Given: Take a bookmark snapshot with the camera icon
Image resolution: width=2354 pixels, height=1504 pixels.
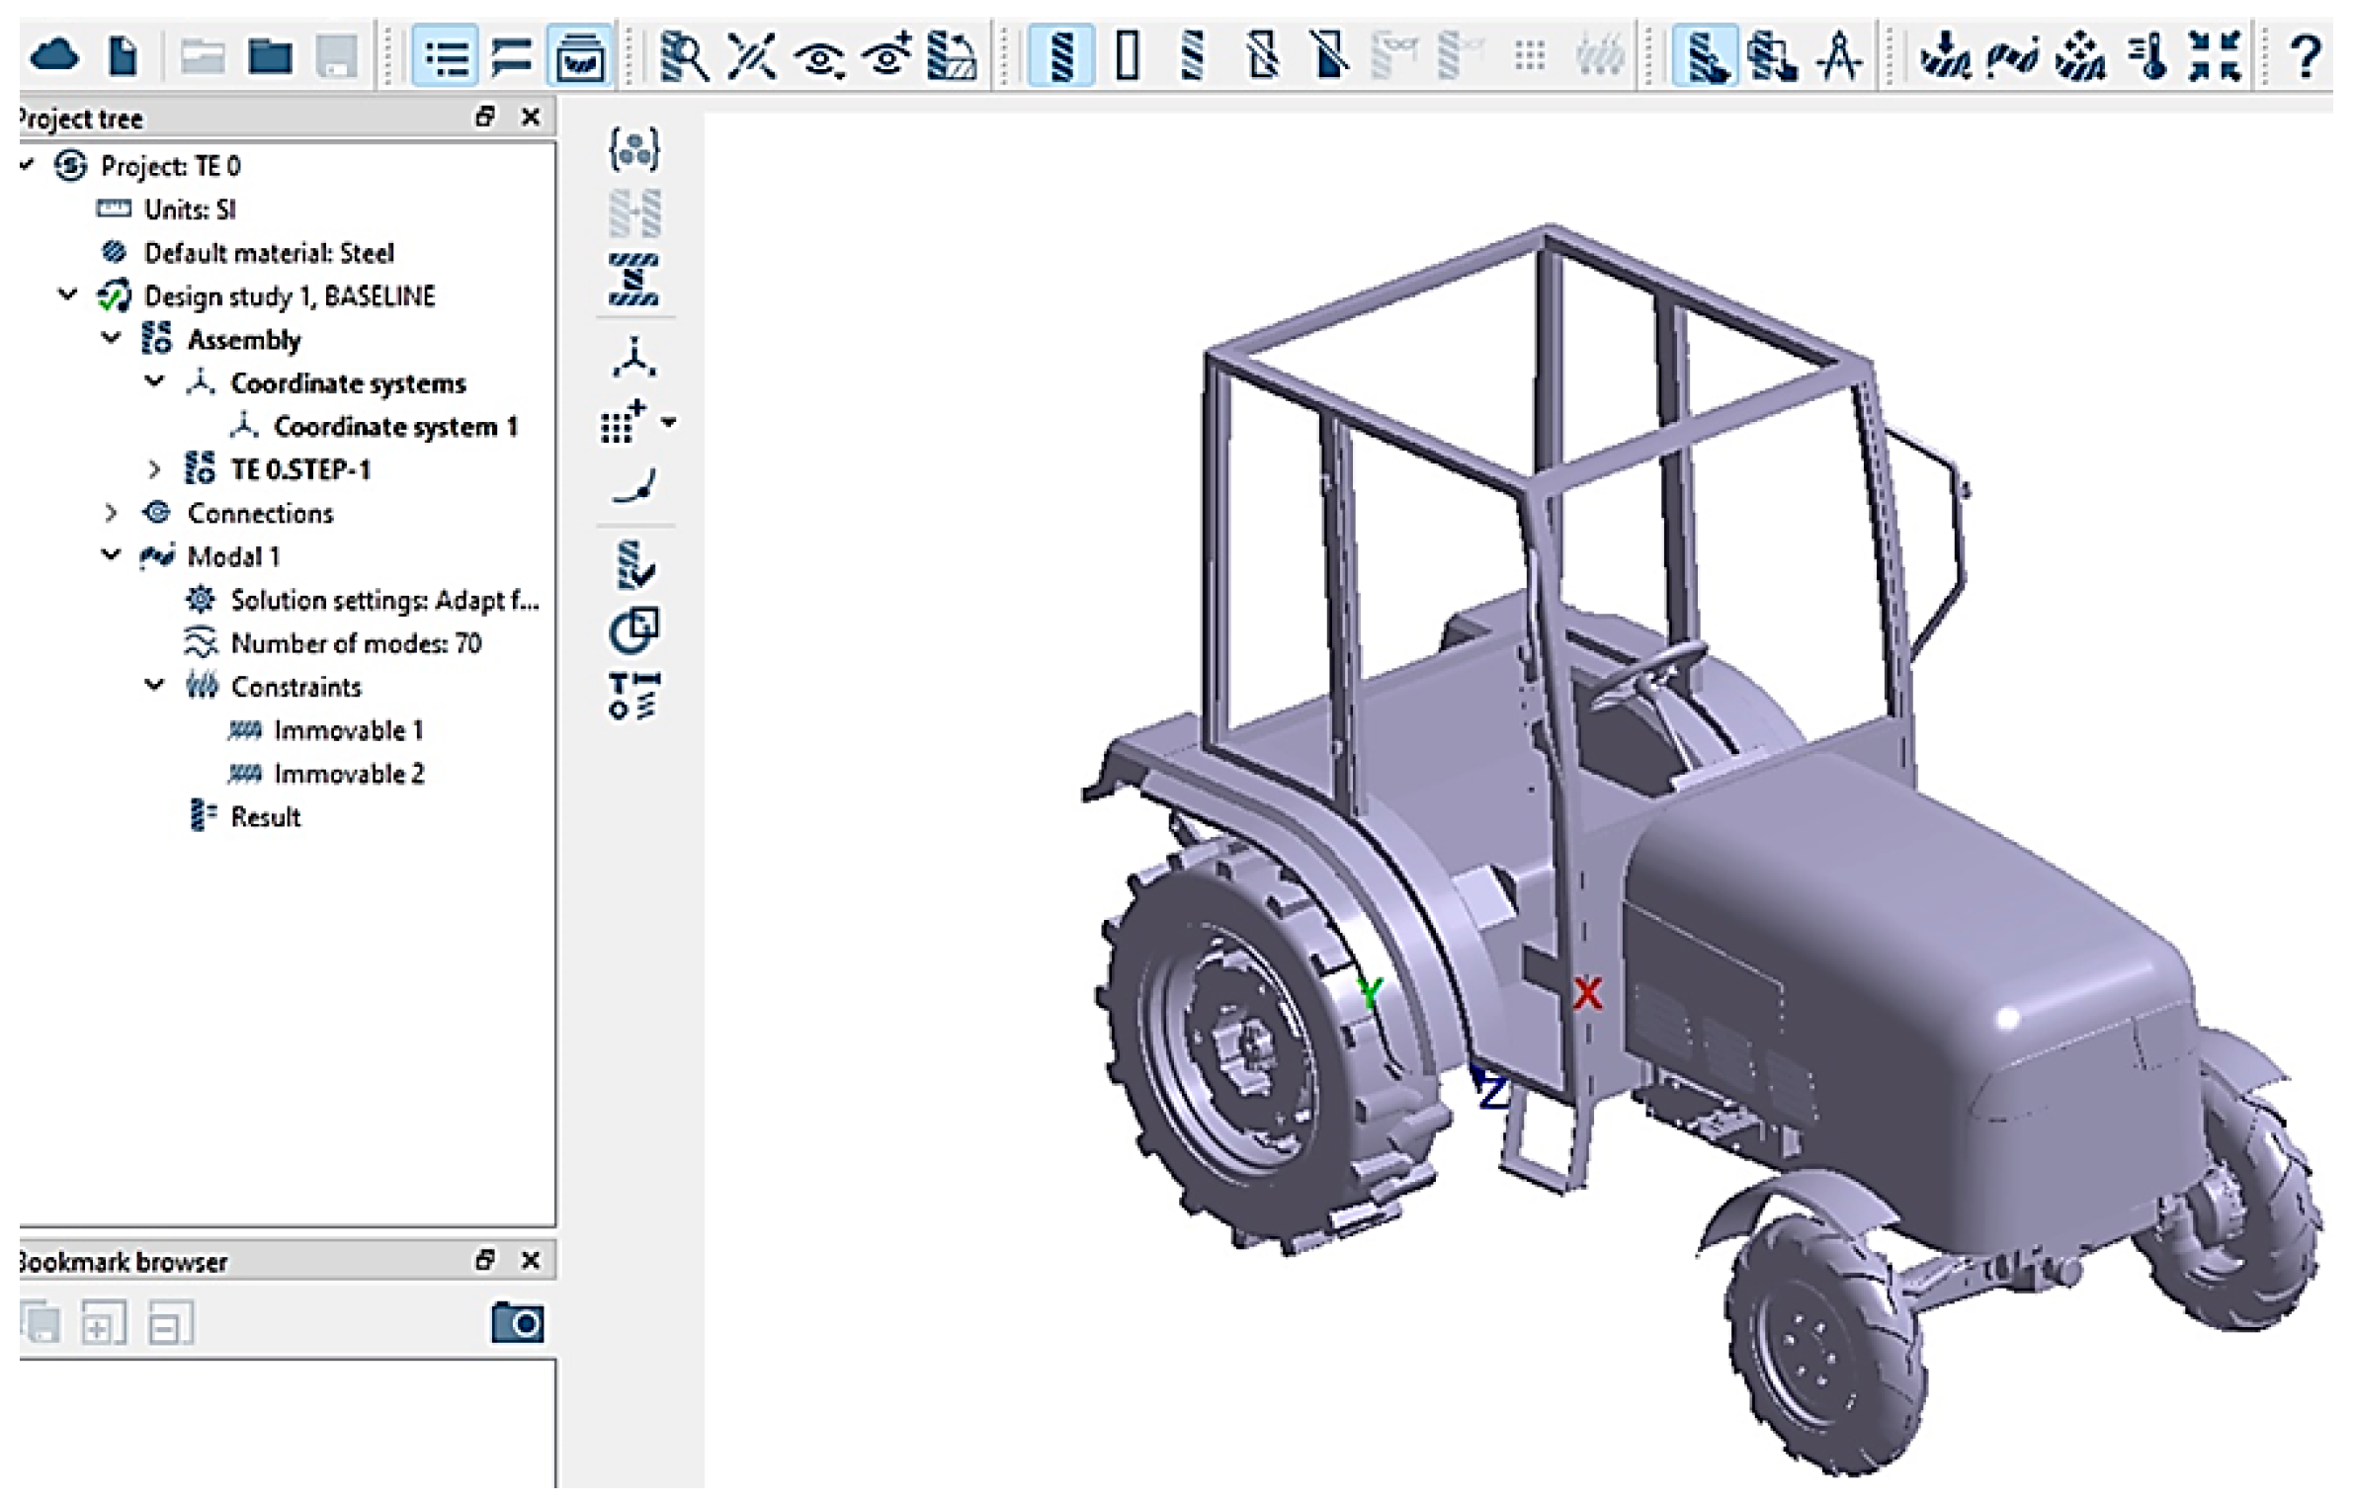Looking at the screenshot, I should (x=517, y=1321).
